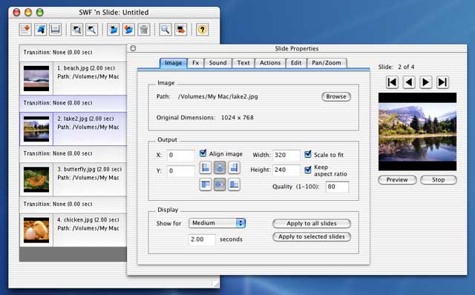
Task: Select the chicken.jpg slide thumbnail
Action: point(36,230)
